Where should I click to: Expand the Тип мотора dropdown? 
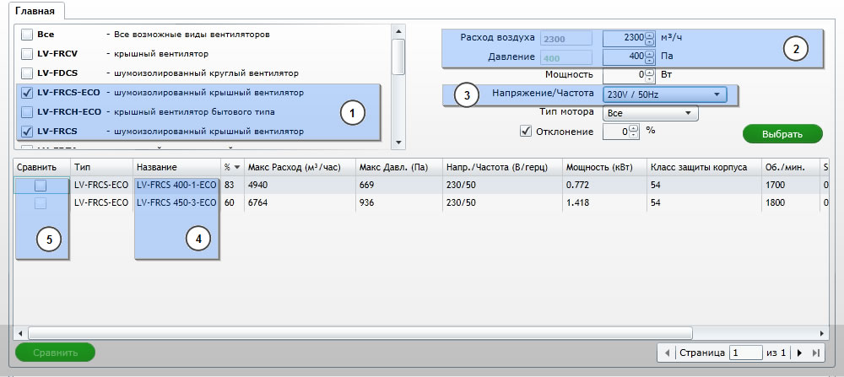[x=650, y=112]
